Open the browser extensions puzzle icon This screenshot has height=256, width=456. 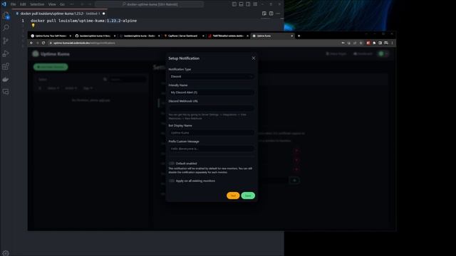(x=374, y=43)
